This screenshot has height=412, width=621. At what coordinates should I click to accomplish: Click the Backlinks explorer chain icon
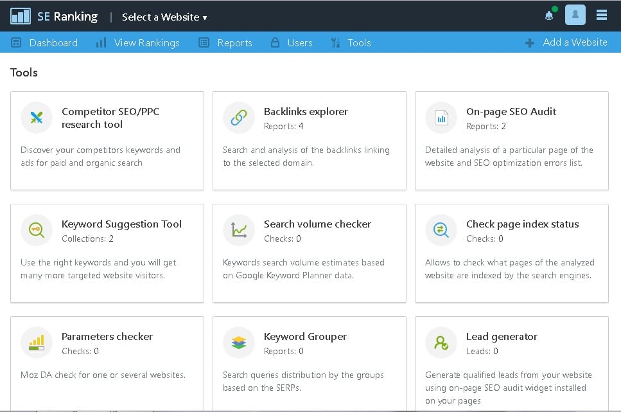click(x=239, y=118)
